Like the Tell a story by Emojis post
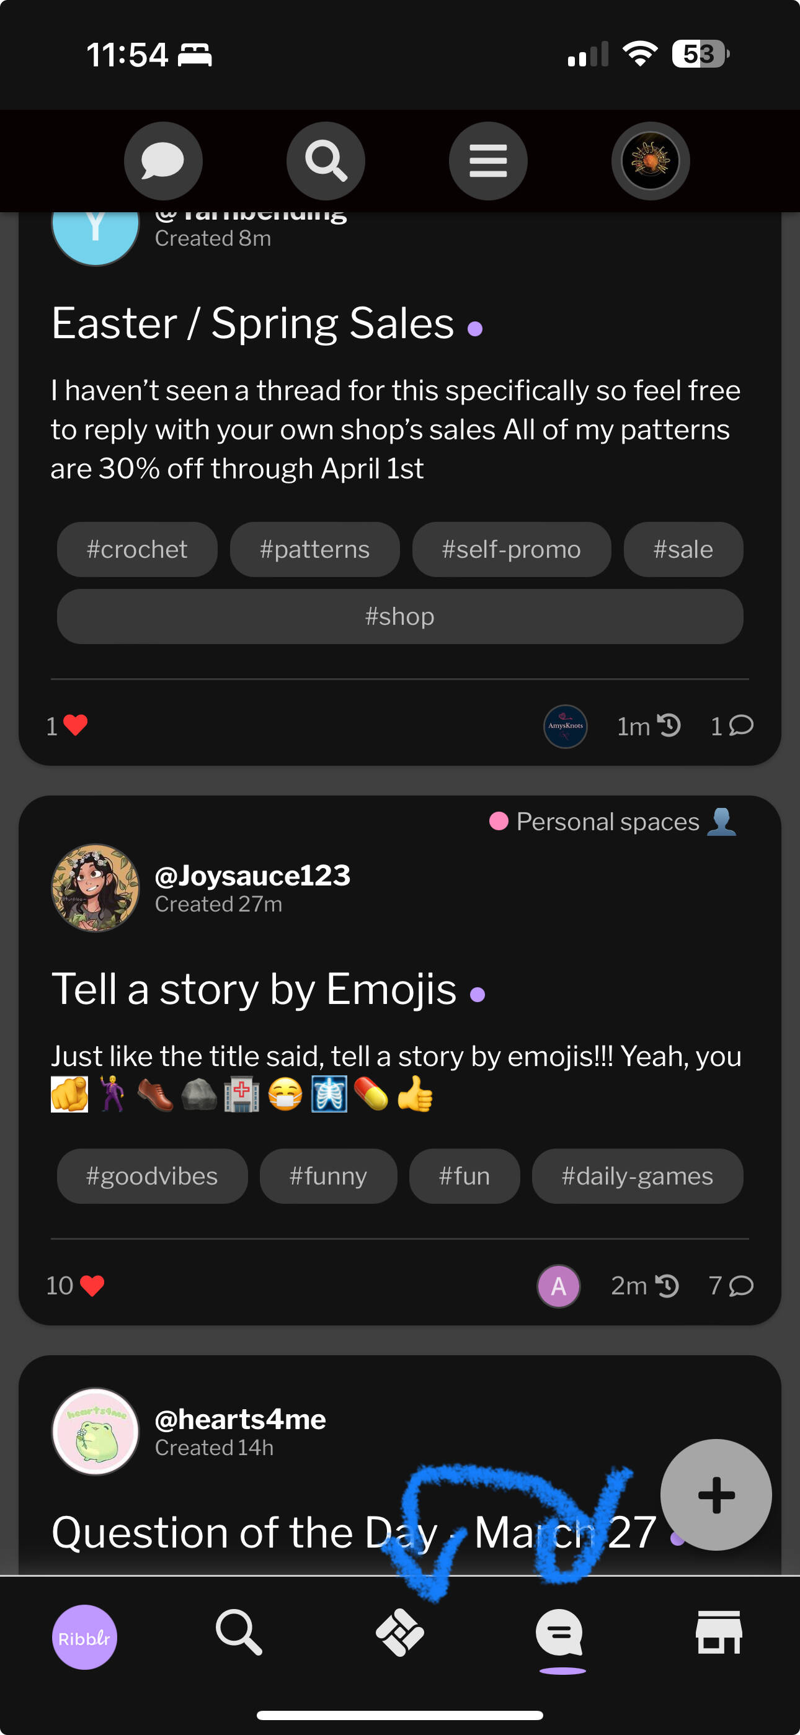800x1735 pixels. (92, 1286)
